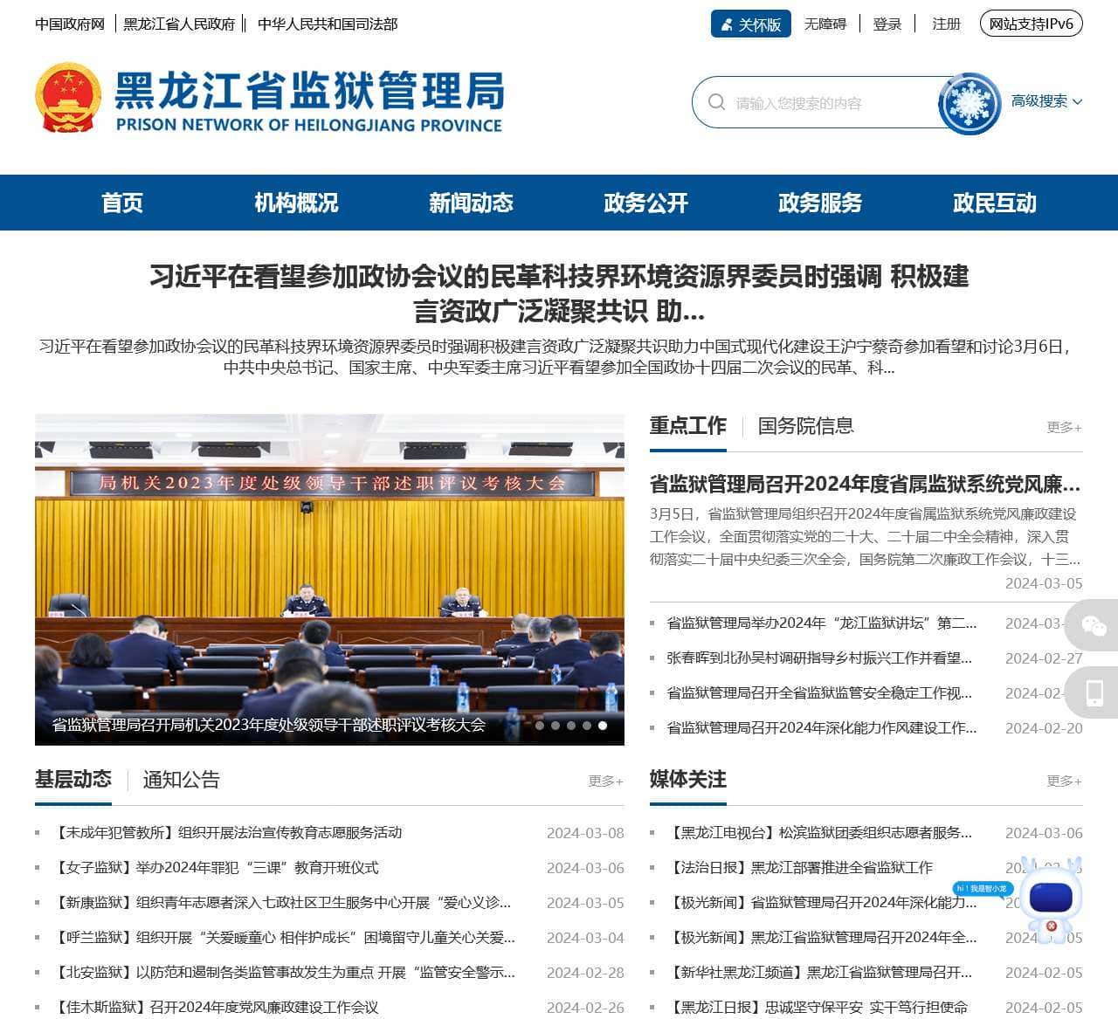Viewport: 1118px width, 1019px height.
Task: Select the last carousel pagination dot
Action: point(604,724)
